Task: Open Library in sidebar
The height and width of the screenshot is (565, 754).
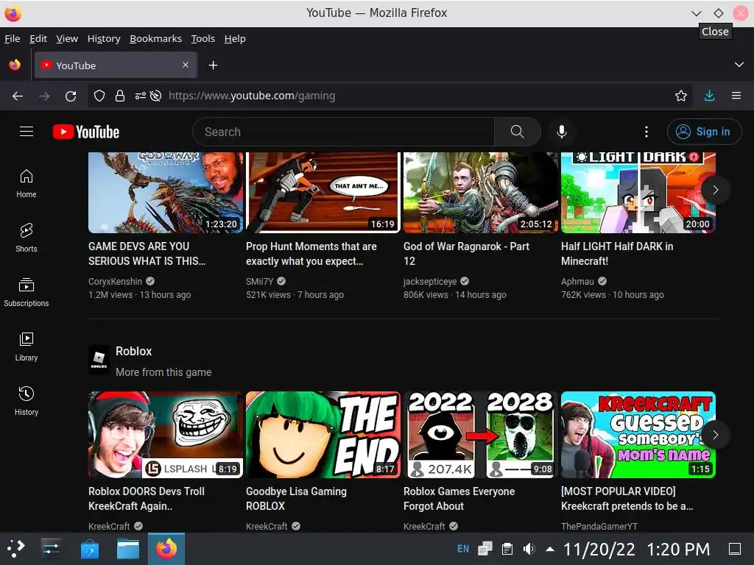Action: 27,347
